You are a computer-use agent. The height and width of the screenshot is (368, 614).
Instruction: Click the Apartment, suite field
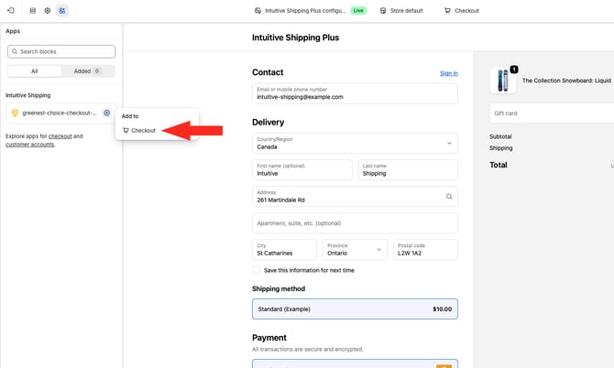click(x=355, y=223)
